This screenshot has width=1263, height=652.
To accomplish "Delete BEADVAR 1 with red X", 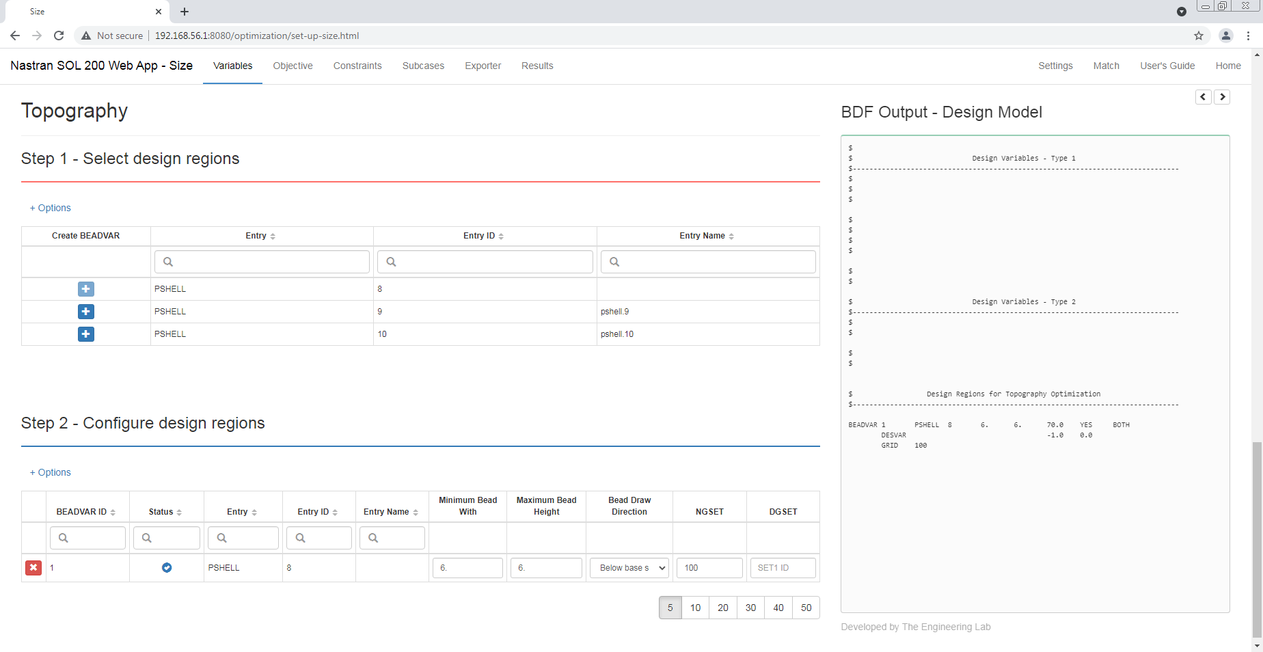I will 33,568.
